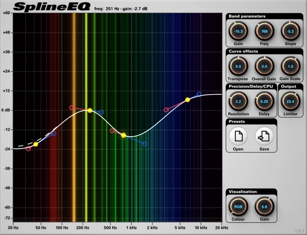
Task: Click the band Gain knob showing -15.3
Action: click(238, 31)
